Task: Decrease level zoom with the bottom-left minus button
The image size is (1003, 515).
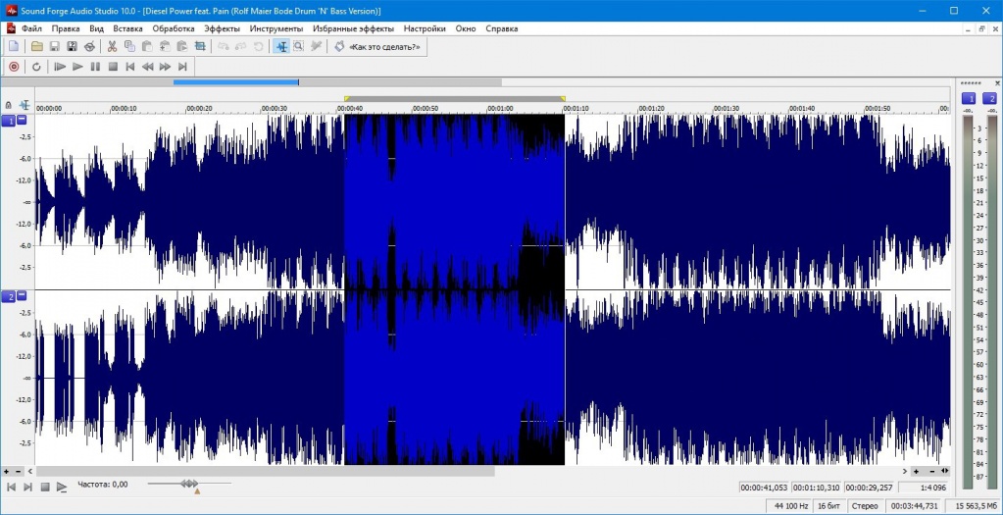Action: 18,471
